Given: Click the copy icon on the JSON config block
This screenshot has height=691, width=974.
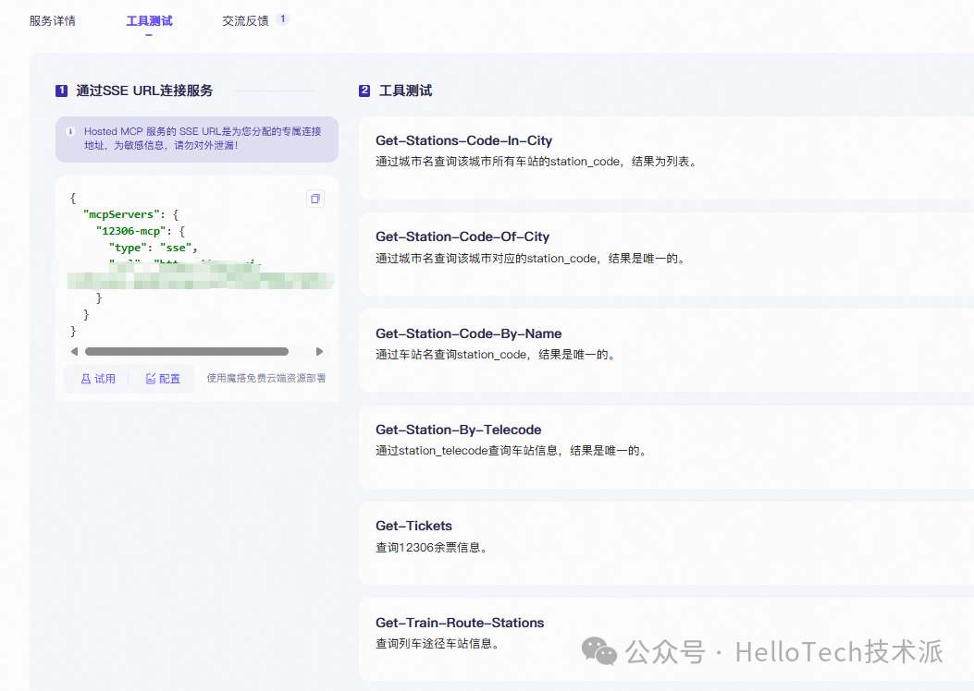Looking at the screenshot, I should click(314, 199).
